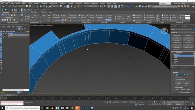Collapse the Selection rollout
This screenshot has width=195, height=110.
pyautogui.click(x=172, y=72)
